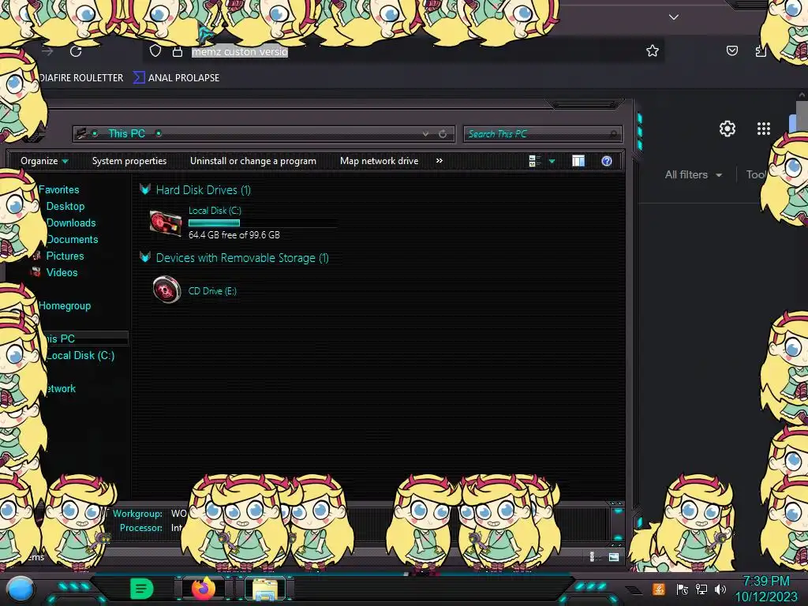Select the CD Drive (E:) icon
808x606 pixels.
167,290
